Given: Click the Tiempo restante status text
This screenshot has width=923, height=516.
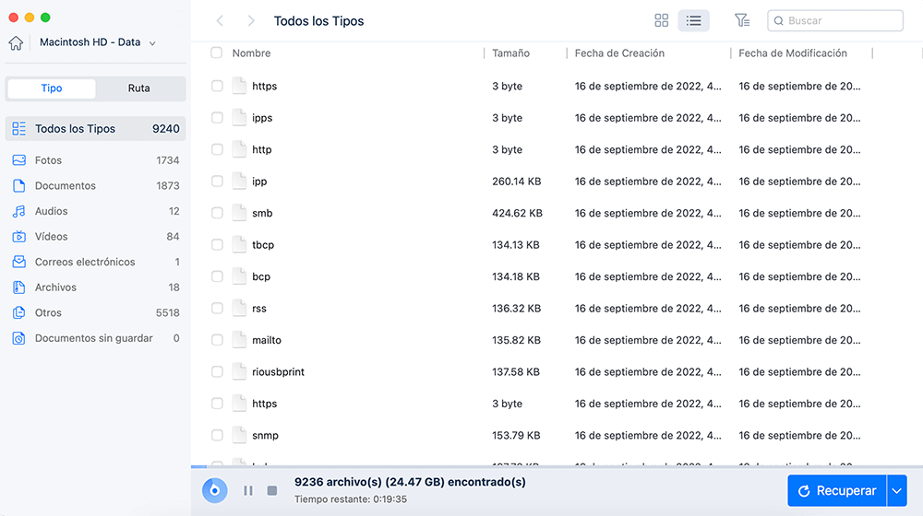Looking at the screenshot, I should [x=351, y=499].
